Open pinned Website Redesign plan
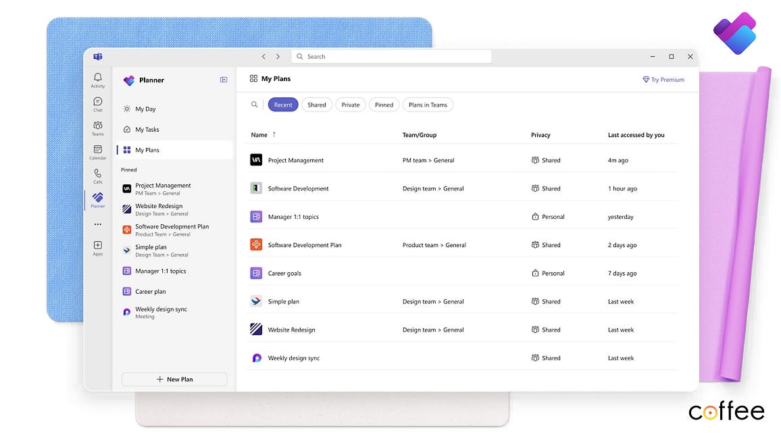 point(174,209)
